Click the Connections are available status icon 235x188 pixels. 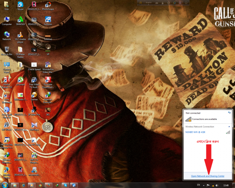point(188,119)
